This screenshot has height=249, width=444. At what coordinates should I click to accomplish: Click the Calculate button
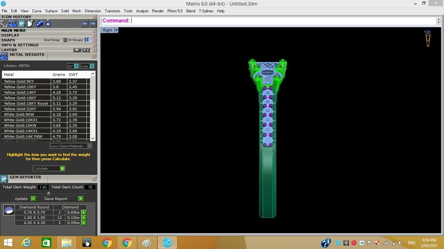point(48,169)
